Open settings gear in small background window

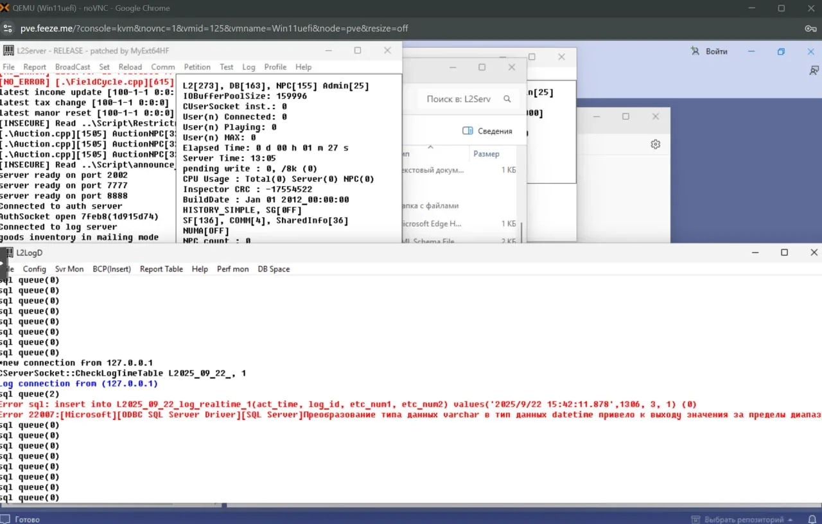pos(655,144)
